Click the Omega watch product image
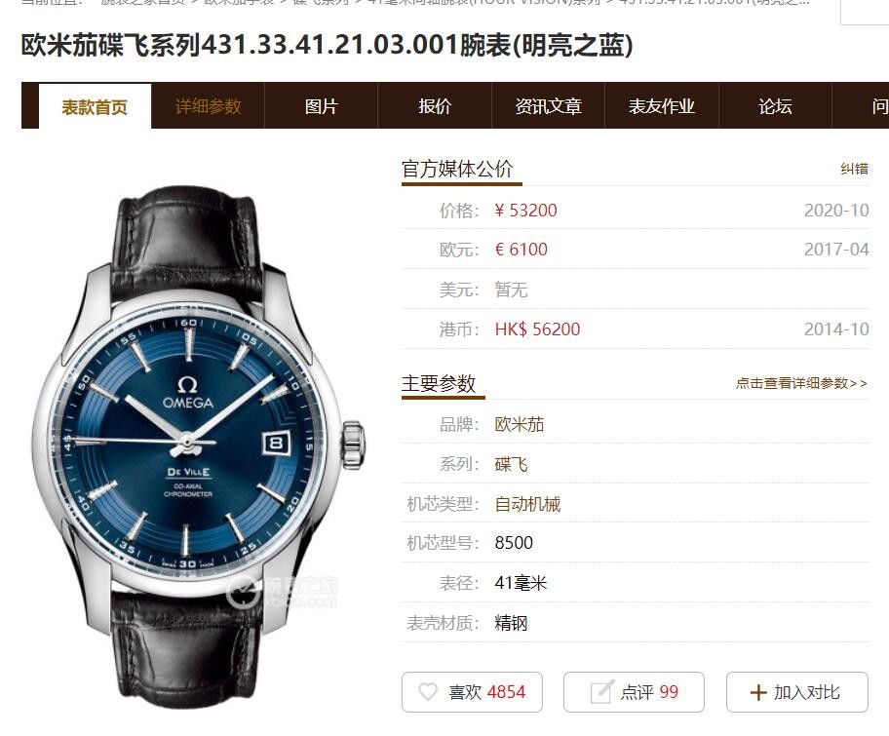889x736 pixels. click(199, 445)
